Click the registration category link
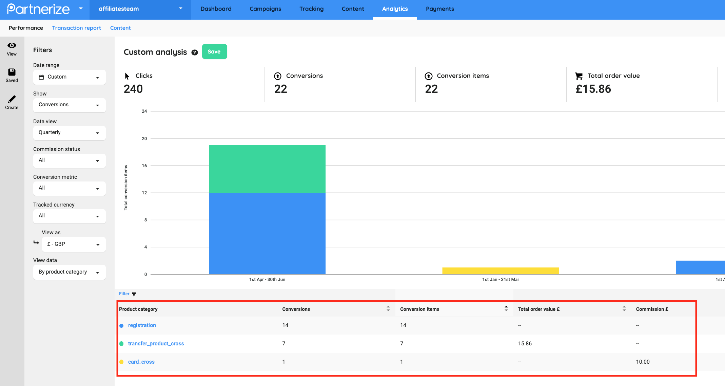This screenshot has height=386, width=725. [142, 325]
